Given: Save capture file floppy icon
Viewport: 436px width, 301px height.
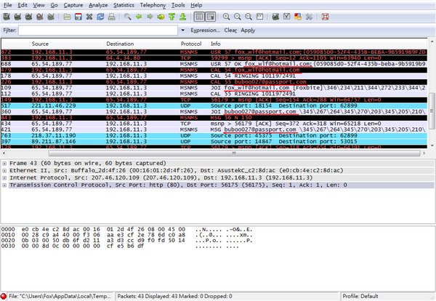Looking at the screenshot, I should 78,17.
